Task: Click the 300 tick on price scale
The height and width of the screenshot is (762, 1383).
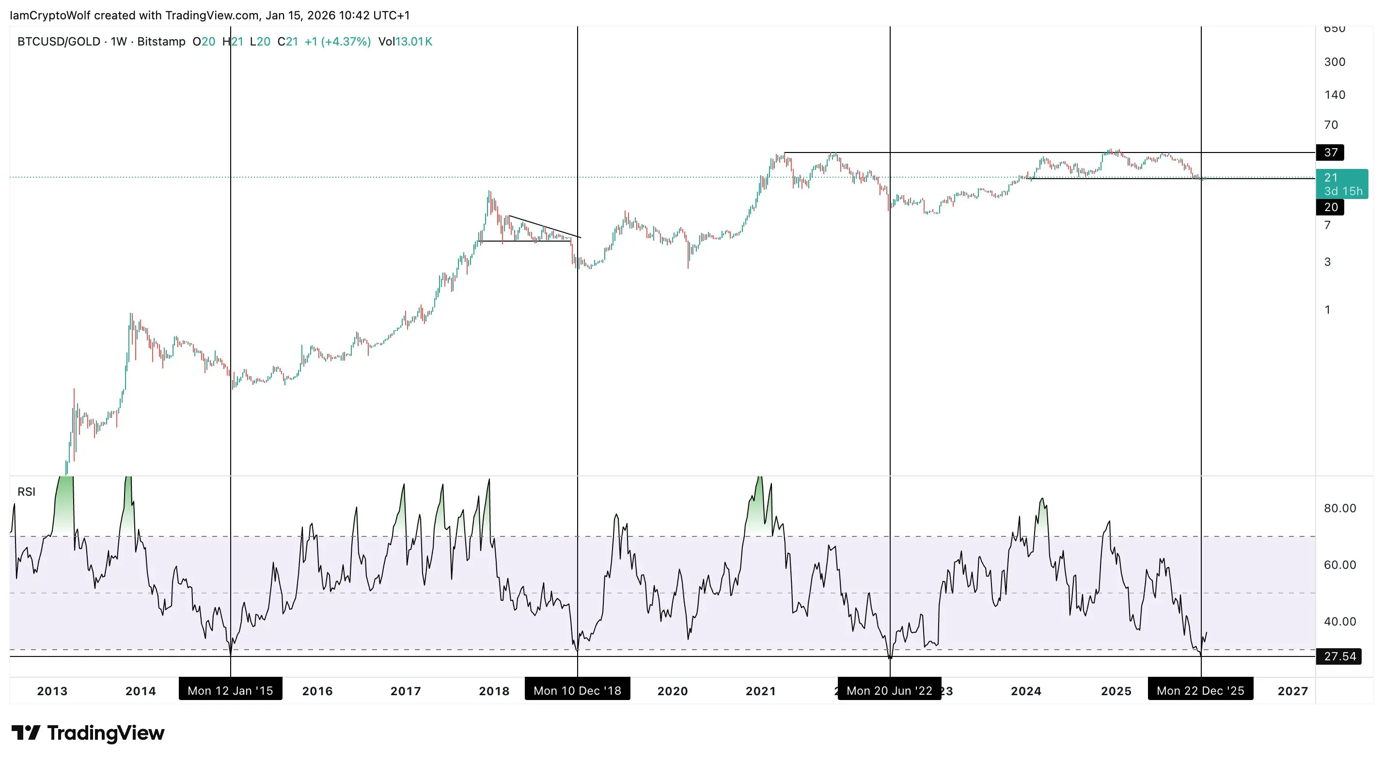Action: click(1334, 62)
